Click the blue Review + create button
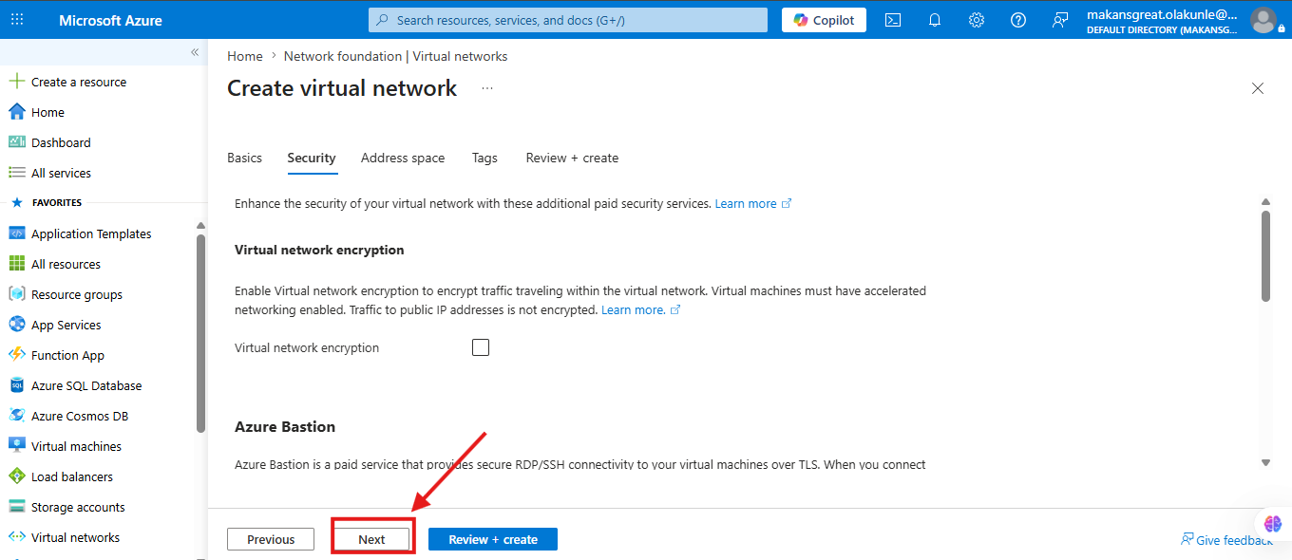 tap(493, 539)
